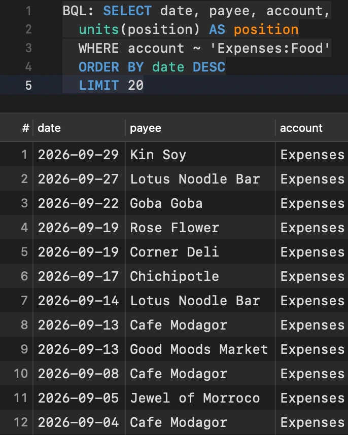Place cursor on LIMIT 20 line
The width and height of the screenshot is (348, 435).
click(x=111, y=85)
